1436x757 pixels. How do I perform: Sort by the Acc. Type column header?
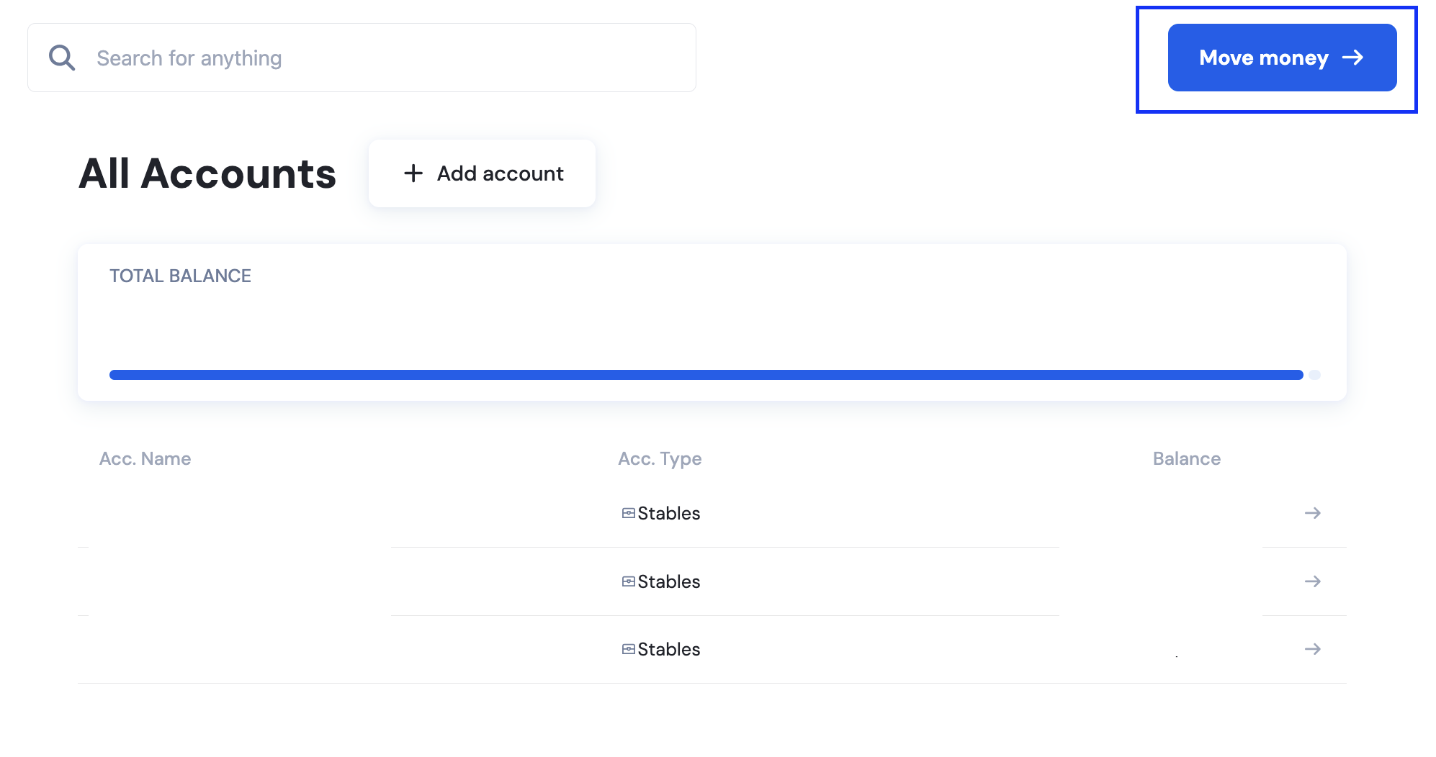(660, 459)
